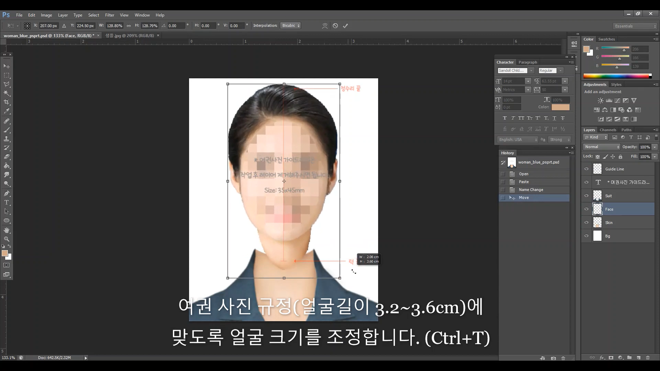
Task: Click the text Color swatch in Character panel
Action: [x=560, y=107]
